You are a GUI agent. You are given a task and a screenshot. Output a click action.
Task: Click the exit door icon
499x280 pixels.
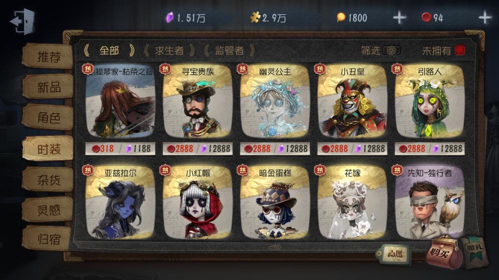click(x=22, y=21)
